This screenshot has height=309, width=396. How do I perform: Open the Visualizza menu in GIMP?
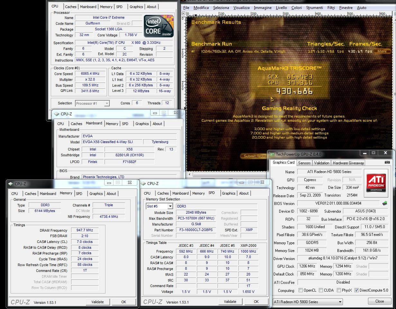pos(241,8)
